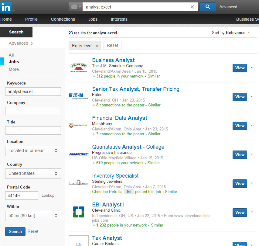Show 670 people in your network

tap(120, 163)
